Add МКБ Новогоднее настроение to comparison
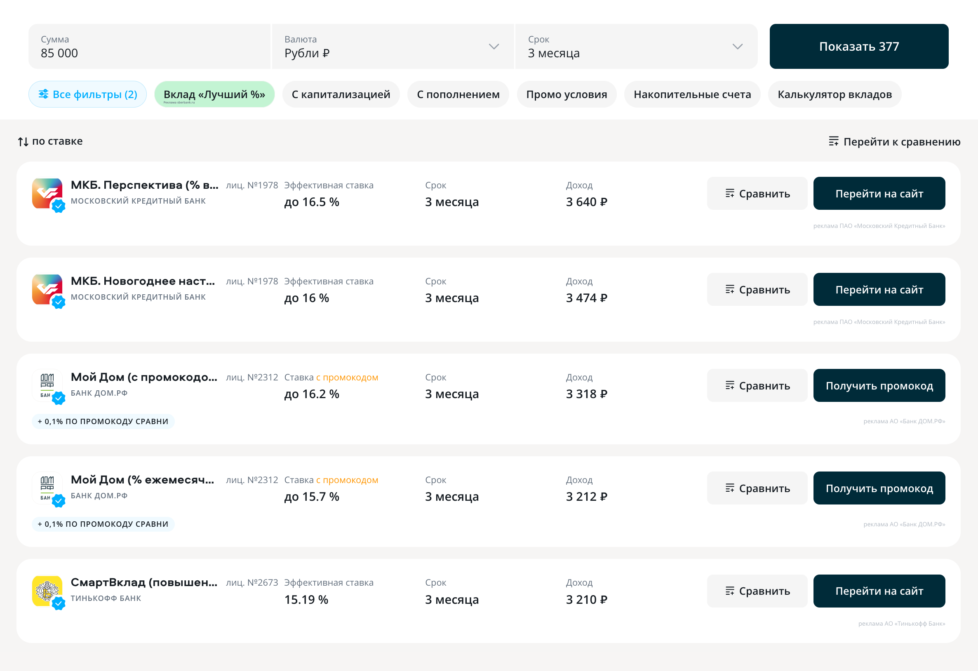 coord(757,289)
